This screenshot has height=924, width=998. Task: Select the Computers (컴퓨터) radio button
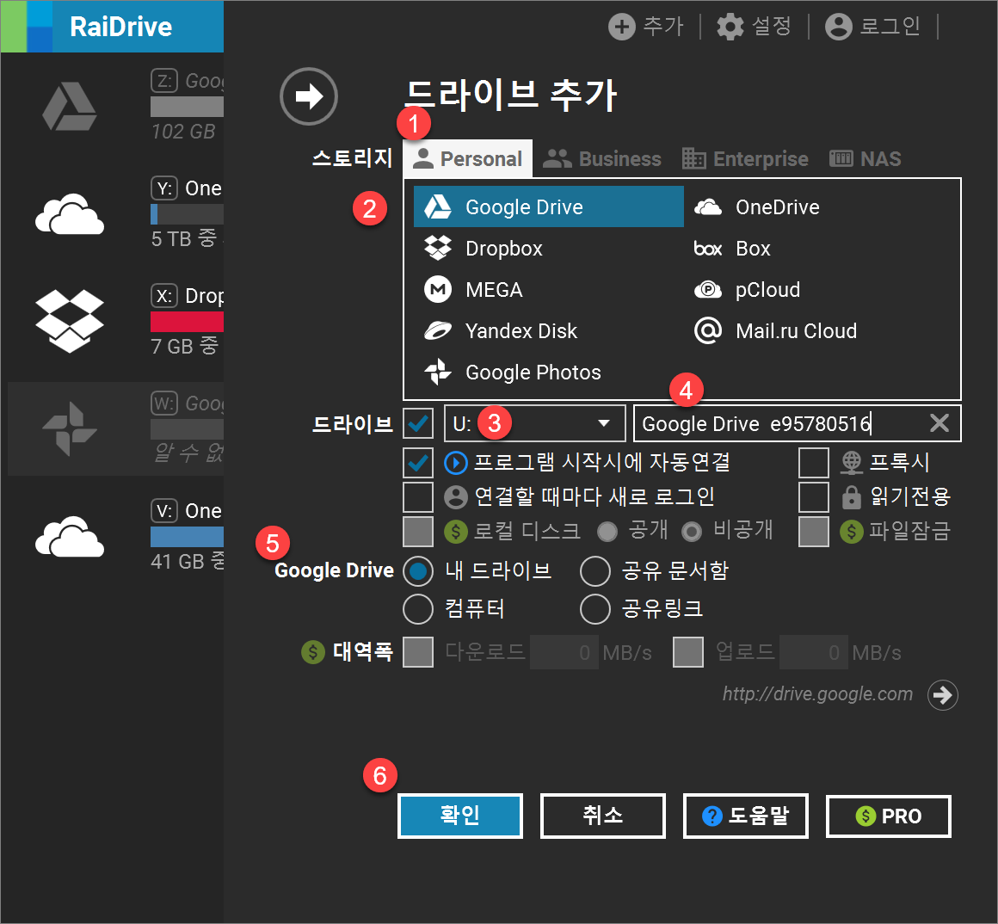tap(418, 609)
